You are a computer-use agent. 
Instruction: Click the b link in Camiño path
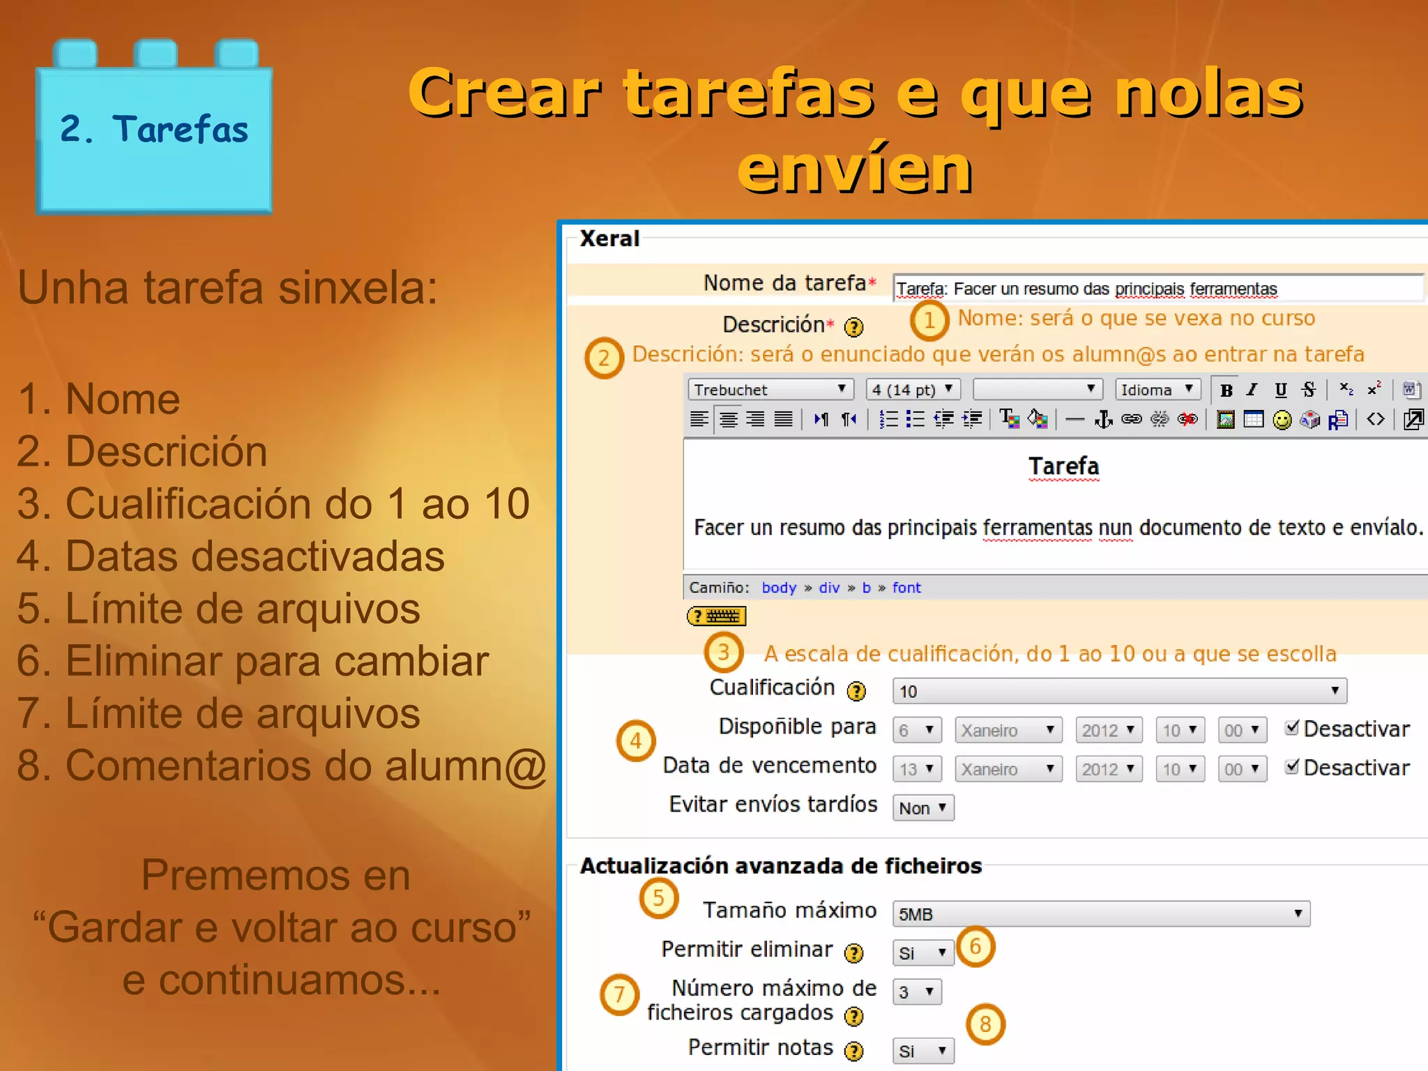[866, 588]
